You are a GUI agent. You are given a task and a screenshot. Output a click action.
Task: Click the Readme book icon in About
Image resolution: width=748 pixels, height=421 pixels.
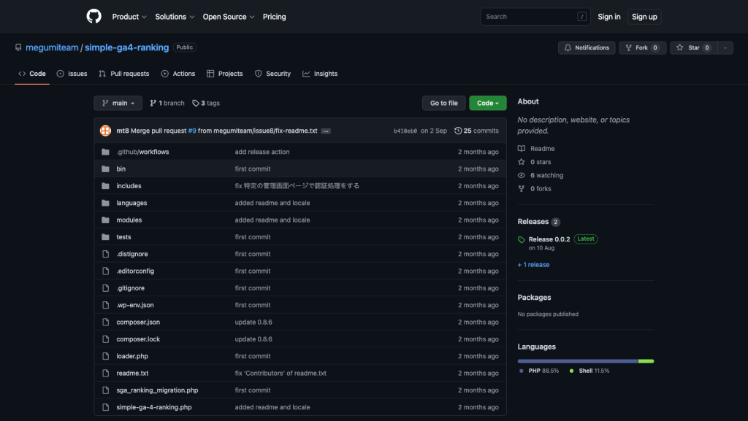pyautogui.click(x=522, y=149)
